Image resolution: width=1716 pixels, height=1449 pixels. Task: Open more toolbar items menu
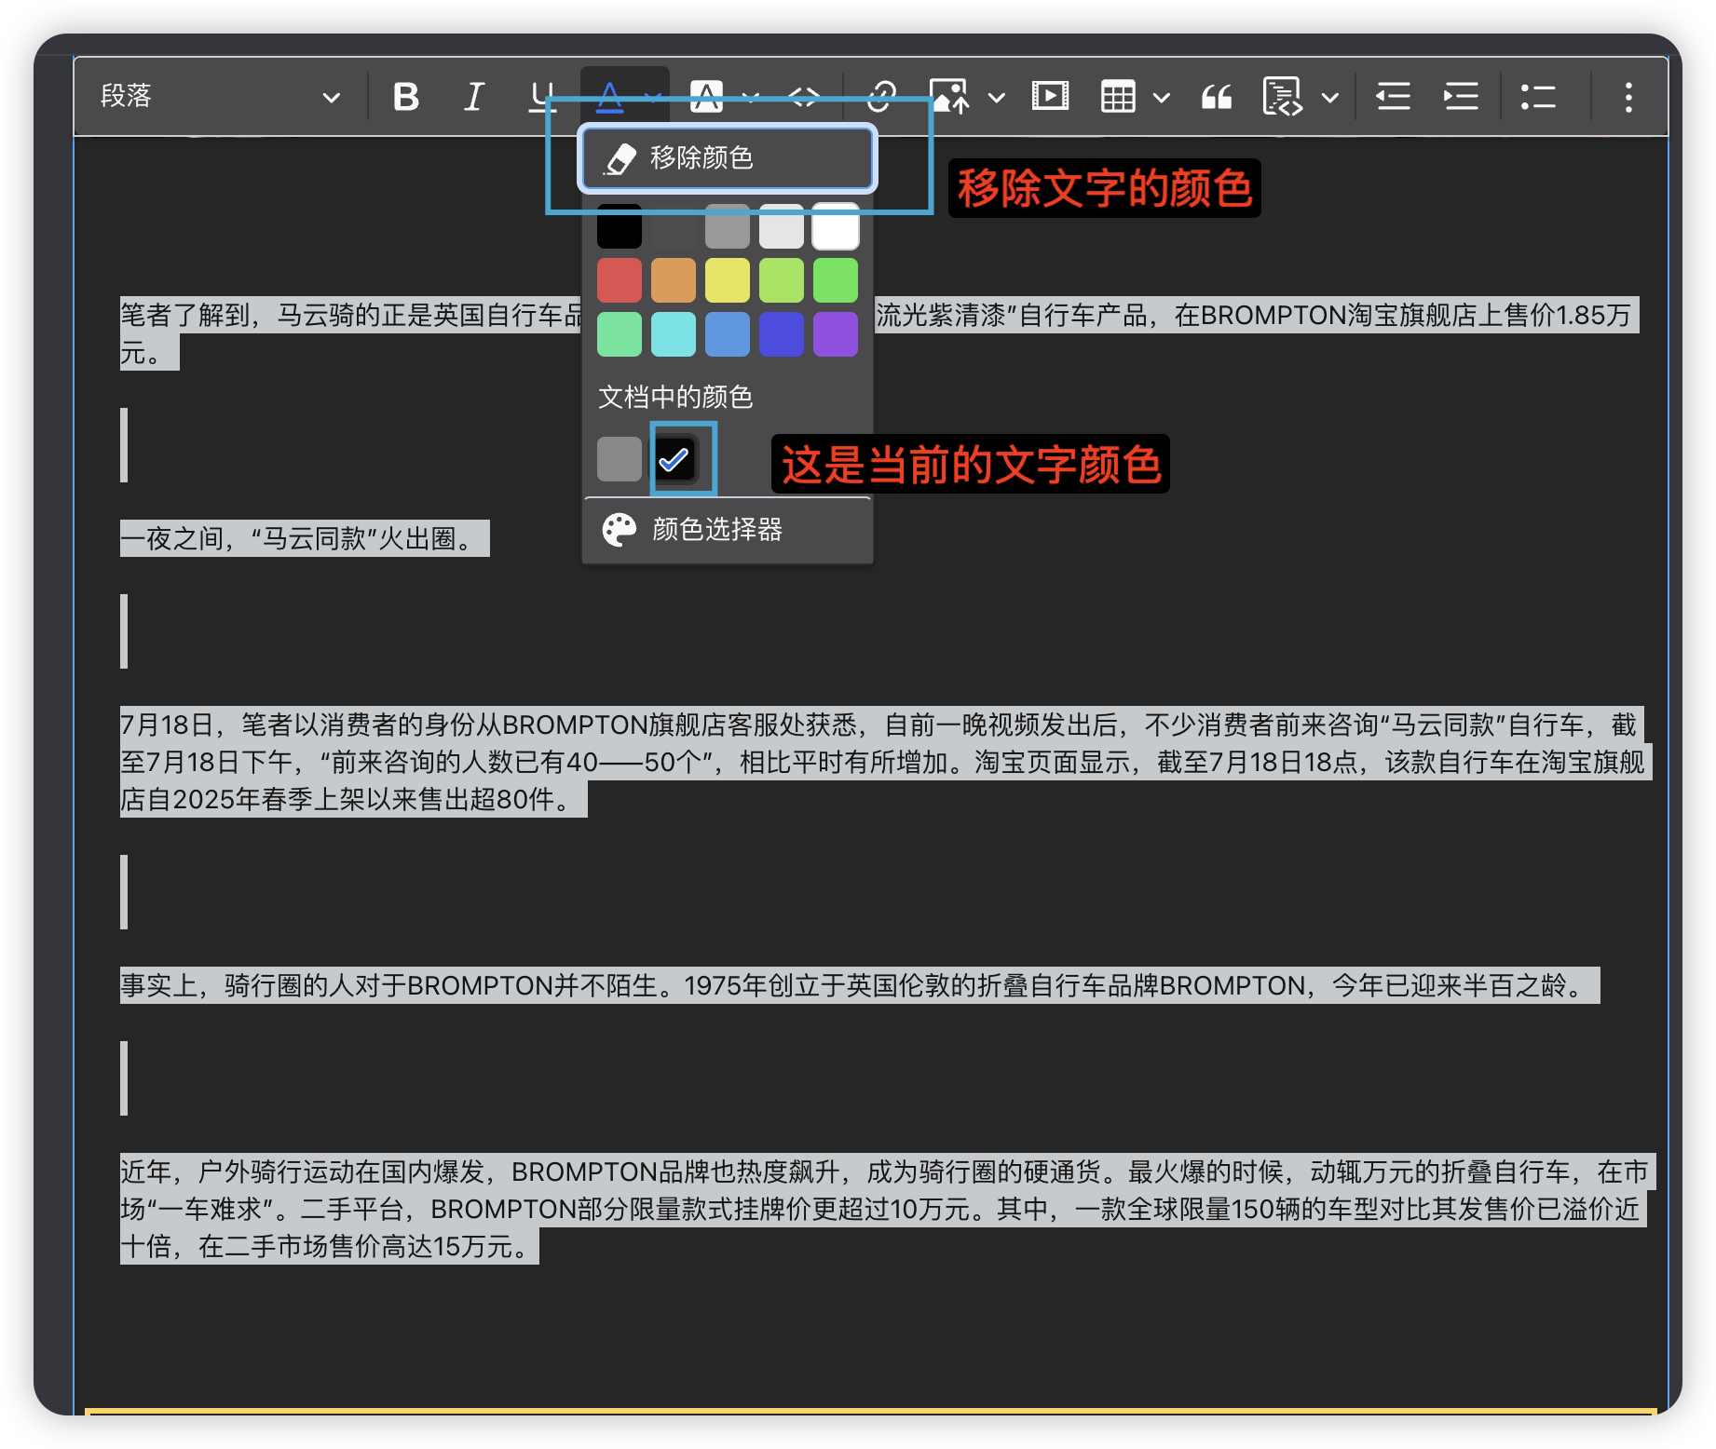(1628, 97)
